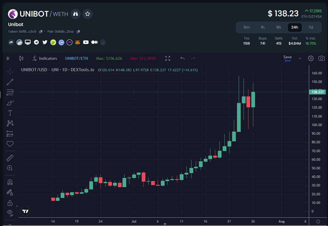Click the UNIBOT/USD chart legend title
The image size is (328, 226).
tap(58, 70)
